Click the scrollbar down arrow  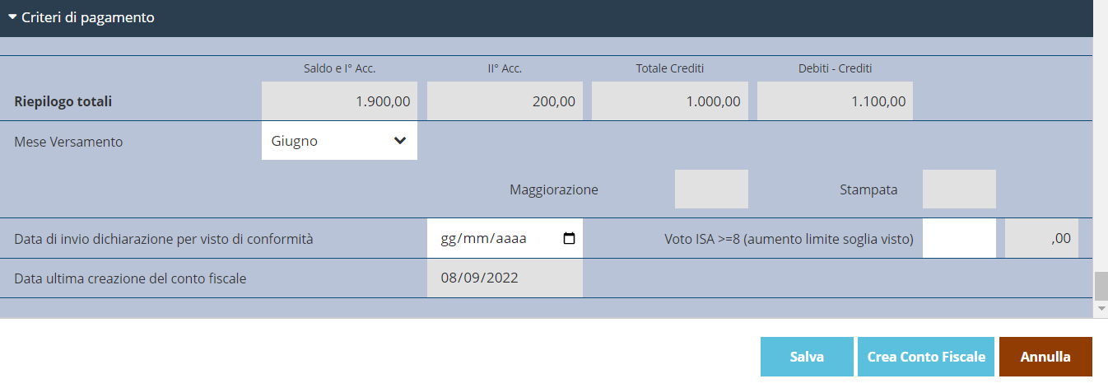pos(1101,309)
